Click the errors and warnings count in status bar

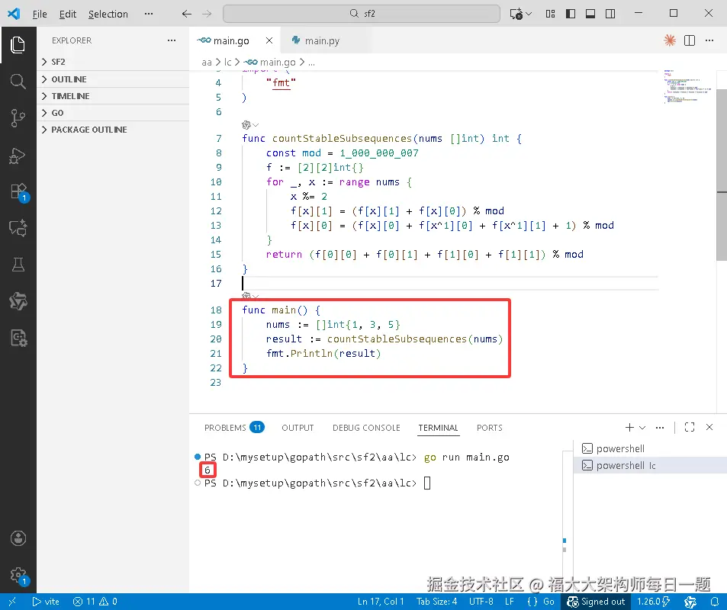[x=95, y=602]
